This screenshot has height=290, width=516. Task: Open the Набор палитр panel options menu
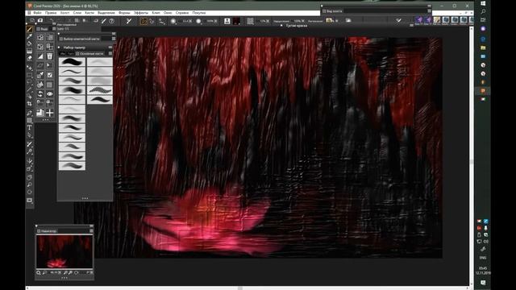110,48
